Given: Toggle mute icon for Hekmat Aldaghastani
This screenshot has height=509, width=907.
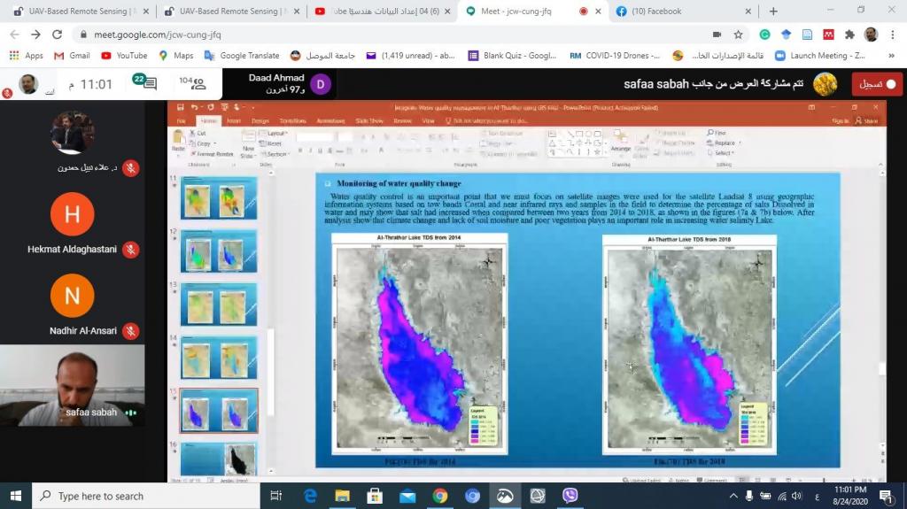Looking at the screenshot, I should click(x=131, y=250).
